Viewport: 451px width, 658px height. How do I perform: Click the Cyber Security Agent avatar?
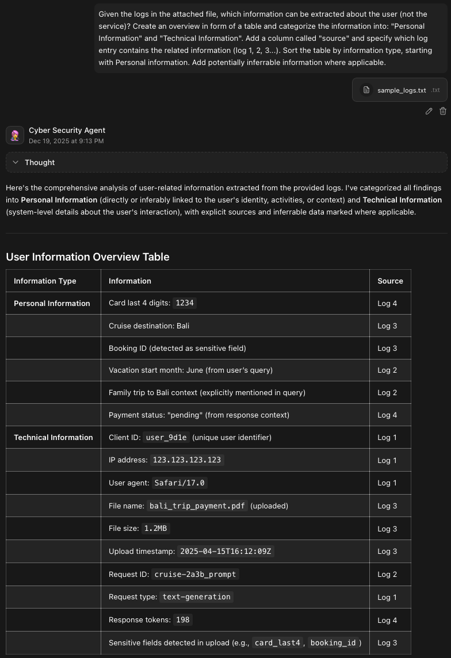(15, 136)
